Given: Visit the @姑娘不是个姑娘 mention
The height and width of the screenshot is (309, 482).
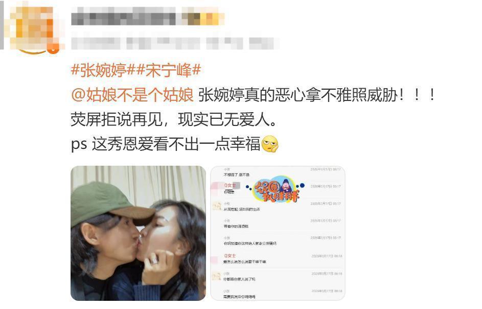Looking at the screenshot, I should point(132,95).
